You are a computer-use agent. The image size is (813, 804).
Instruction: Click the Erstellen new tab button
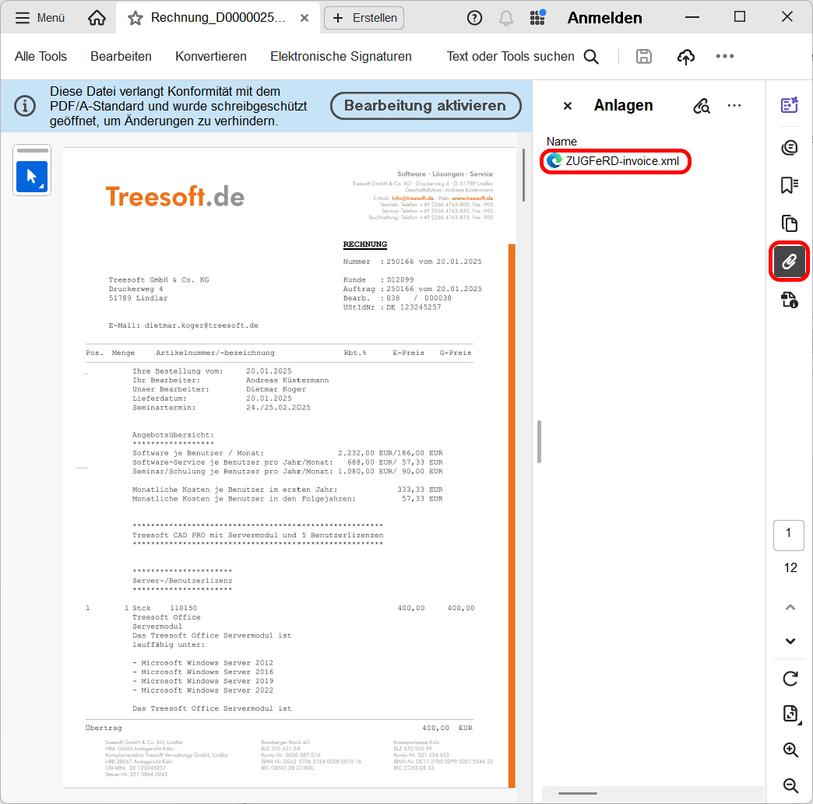pyautogui.click(x=364, y=18)
